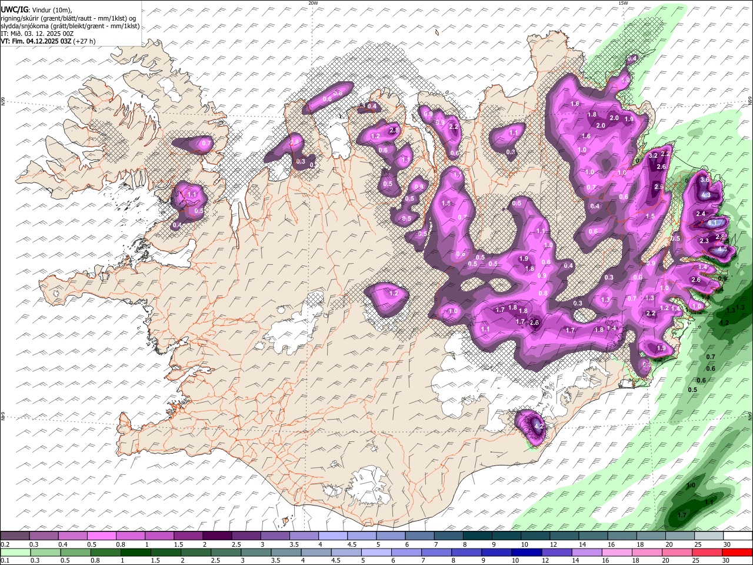Image resolution: width=753 pixels, height=565 pixels.
Task: Select lower legend pink swatch between 16 and 18
Action: (616, 552)
